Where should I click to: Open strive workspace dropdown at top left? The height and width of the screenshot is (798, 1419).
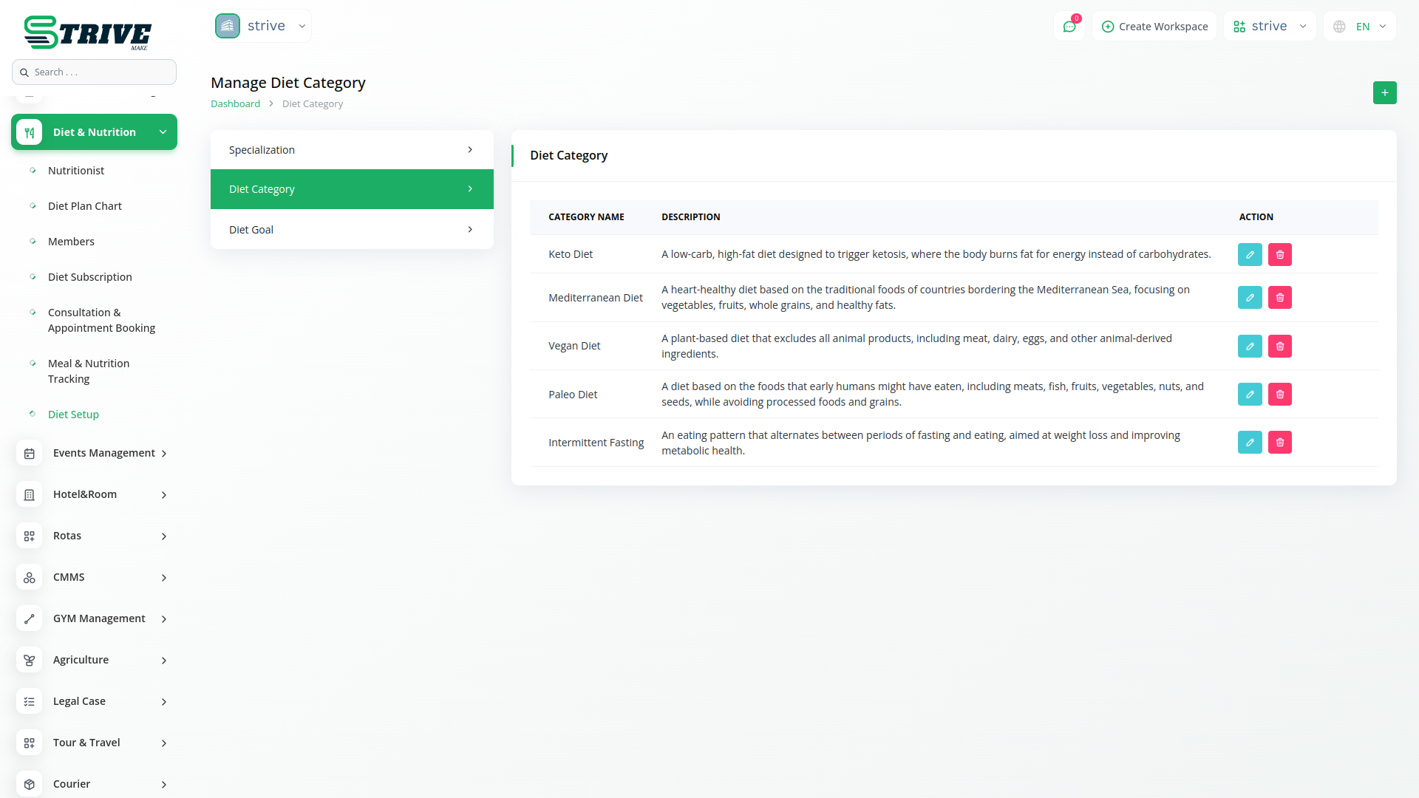pos(261,26)
